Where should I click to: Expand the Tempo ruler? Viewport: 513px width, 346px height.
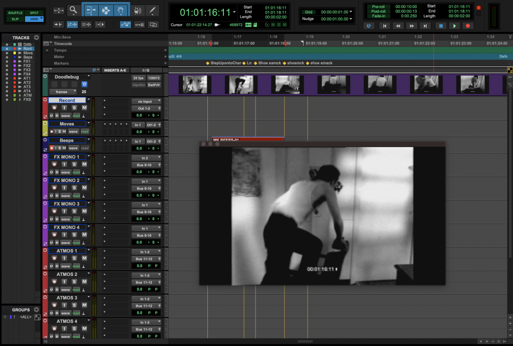pyautogui.click(x=47, y=50)
